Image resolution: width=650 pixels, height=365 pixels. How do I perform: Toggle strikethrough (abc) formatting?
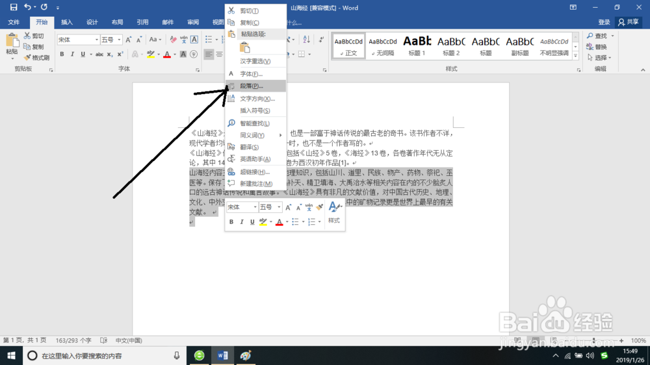[x=99, y=55]
